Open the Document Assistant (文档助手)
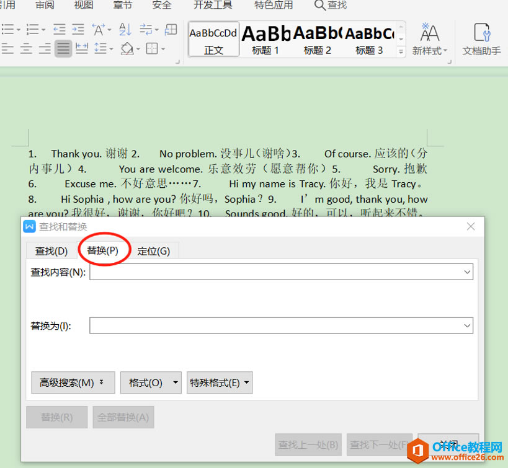Image resolution: width=508 pixels, height=468 pixels. [x=482, y=39]
